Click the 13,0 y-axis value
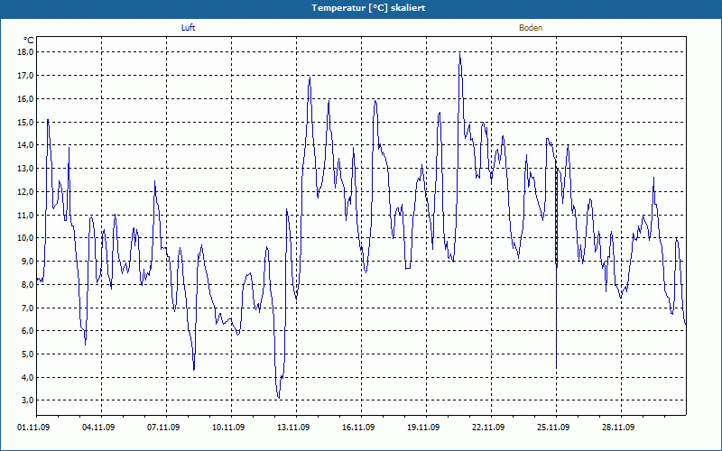 pyautogui.click(x=25, y=169)
